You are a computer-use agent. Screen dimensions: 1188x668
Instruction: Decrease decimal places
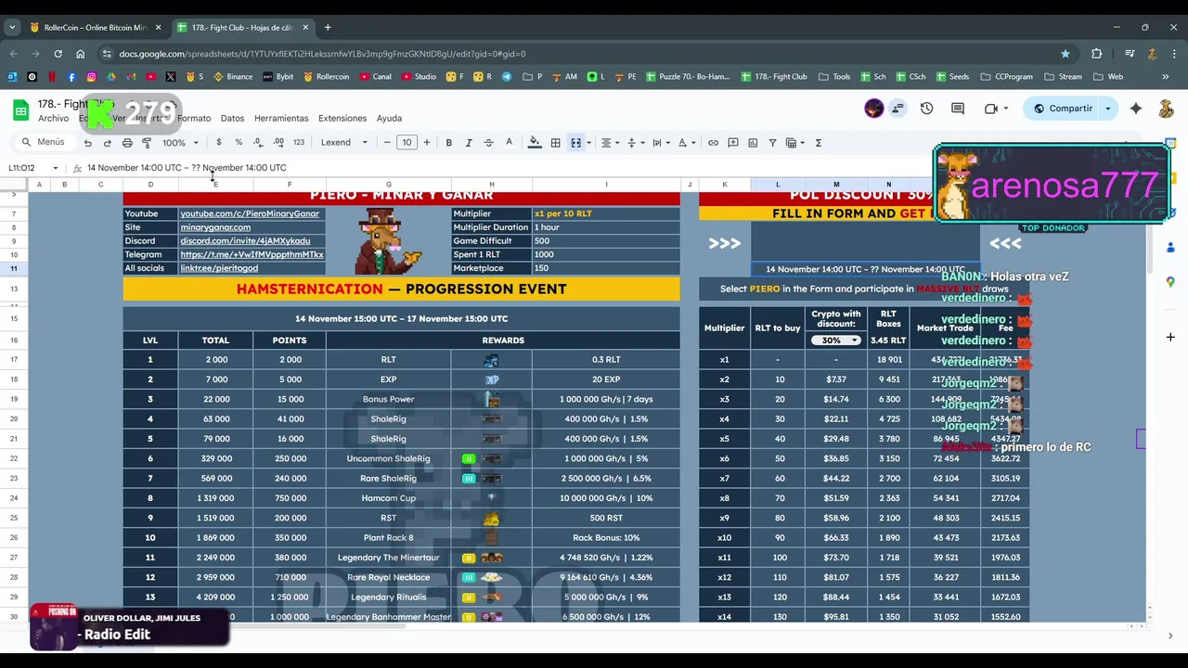pos(258,143)
